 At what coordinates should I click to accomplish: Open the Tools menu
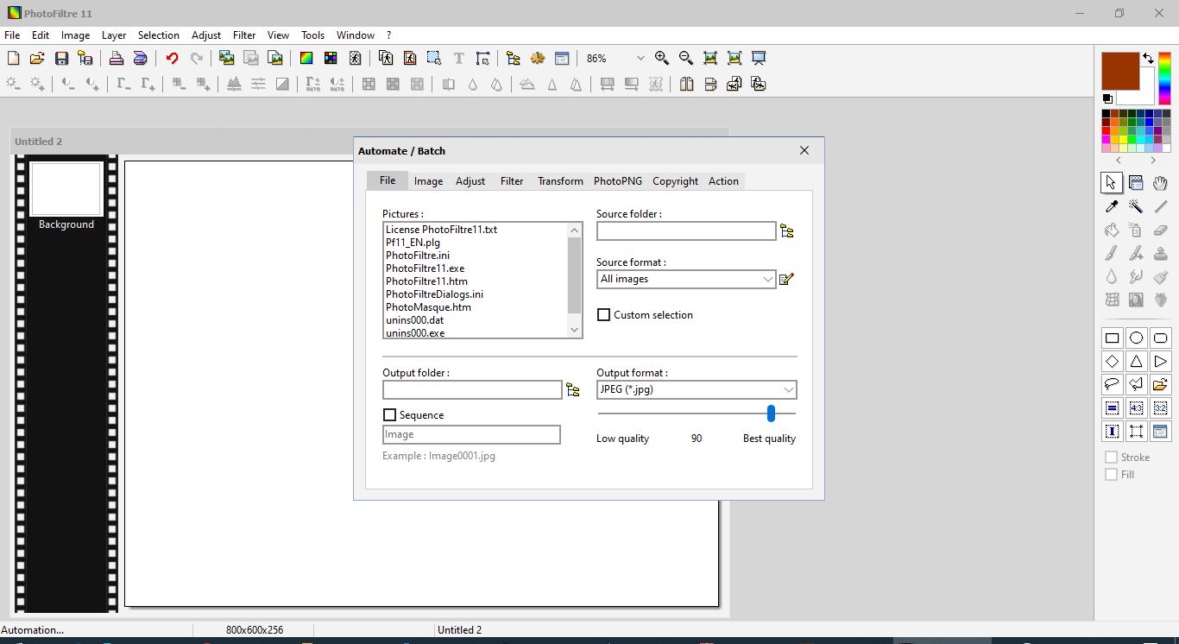312,35
